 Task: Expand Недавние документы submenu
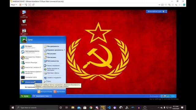coord(55,50)
